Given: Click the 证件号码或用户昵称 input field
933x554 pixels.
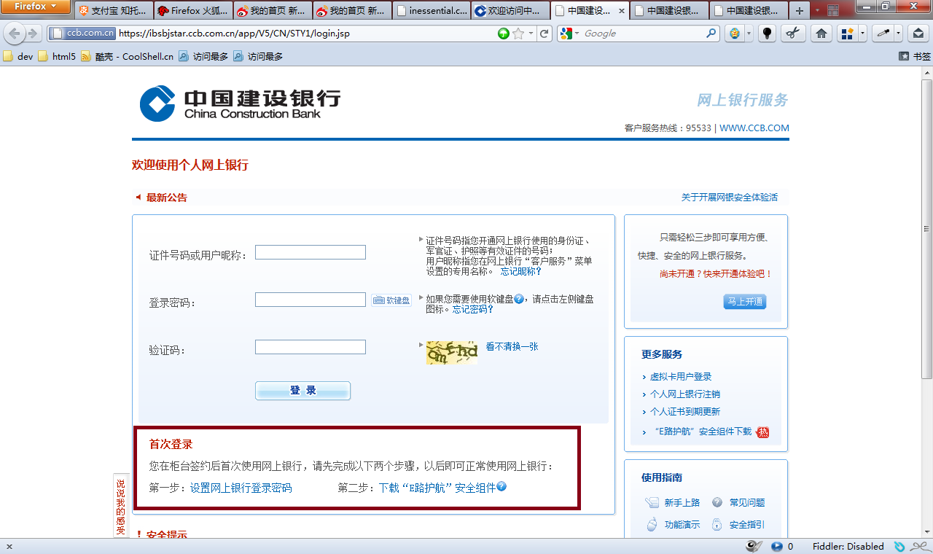Looking at the screenshot, I should 311,252.
